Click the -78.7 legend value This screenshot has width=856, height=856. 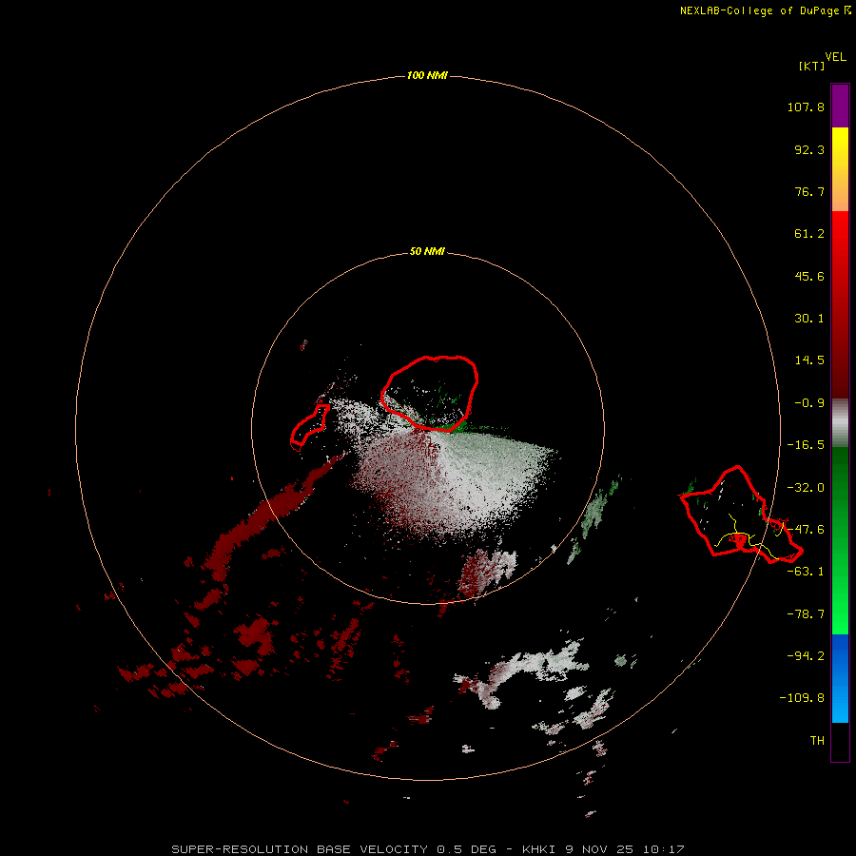tap(806, 614)
